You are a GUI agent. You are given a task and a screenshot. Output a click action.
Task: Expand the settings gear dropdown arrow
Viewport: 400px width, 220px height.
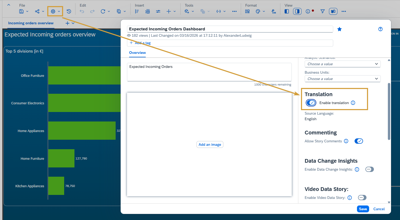point(59,11)
